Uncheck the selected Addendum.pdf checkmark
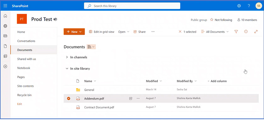This screenshot has width=264, height=122. (x=69, y=99)
